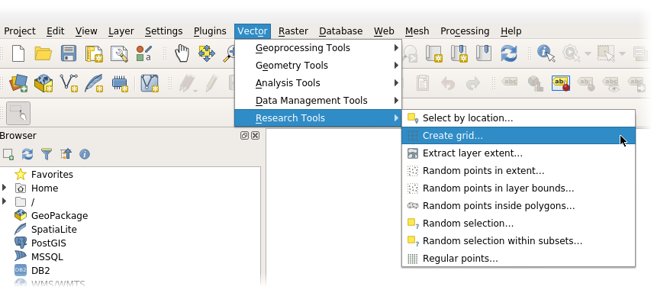Add a New Spatial Bookmark
654x293 pixels.
459,53
